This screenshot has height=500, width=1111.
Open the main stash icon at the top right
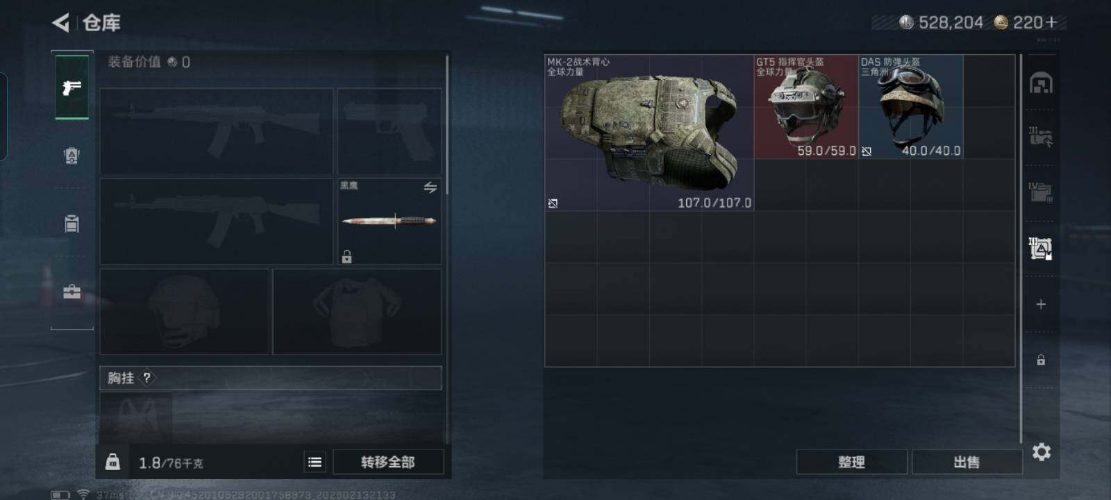(1041, 83)
